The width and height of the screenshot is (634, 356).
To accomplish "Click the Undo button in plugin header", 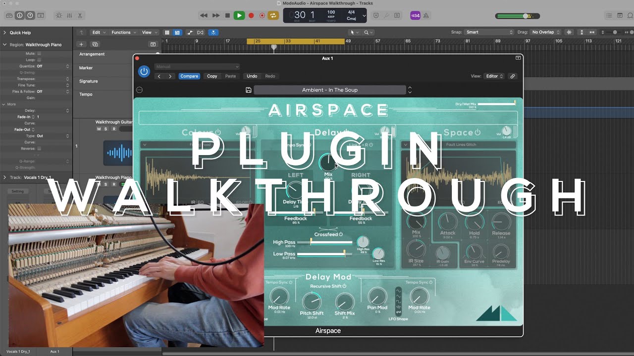I will (252, 76).
